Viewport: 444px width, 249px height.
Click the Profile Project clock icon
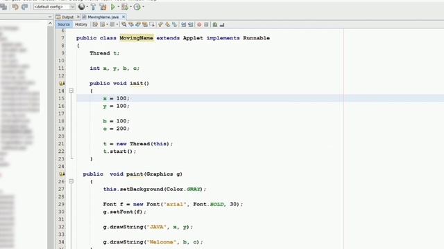[x=137, y=7]
